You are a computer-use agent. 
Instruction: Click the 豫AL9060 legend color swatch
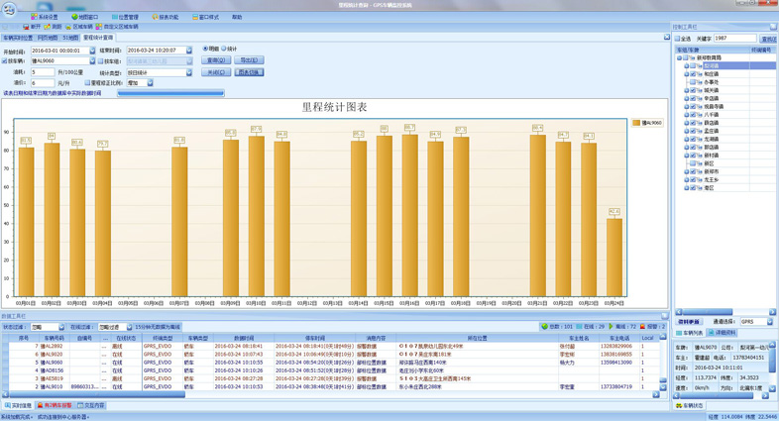pyautogui.click(x=636, y=123)
